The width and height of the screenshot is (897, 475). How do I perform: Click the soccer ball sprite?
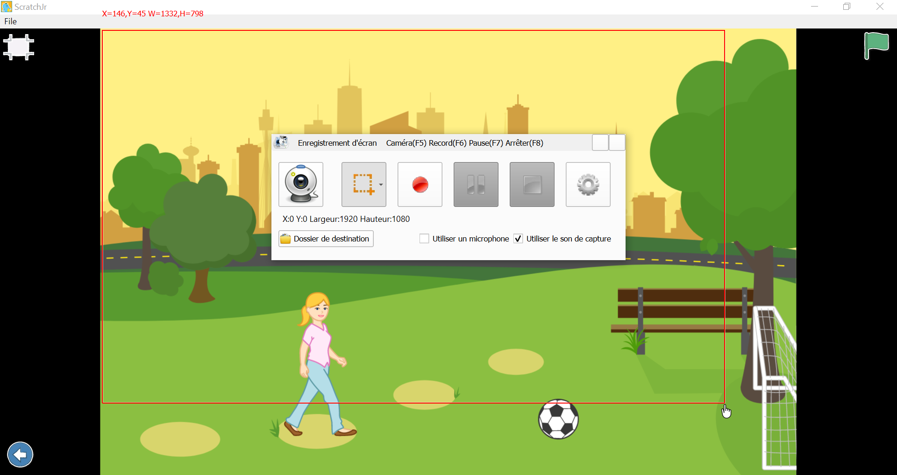(x=558, y=419)
